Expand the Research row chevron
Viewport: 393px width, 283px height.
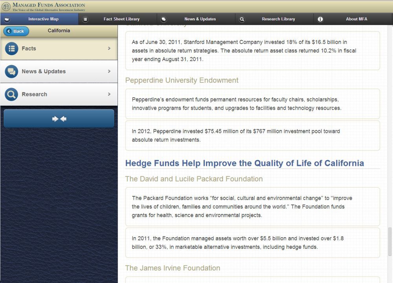(109, 94)
